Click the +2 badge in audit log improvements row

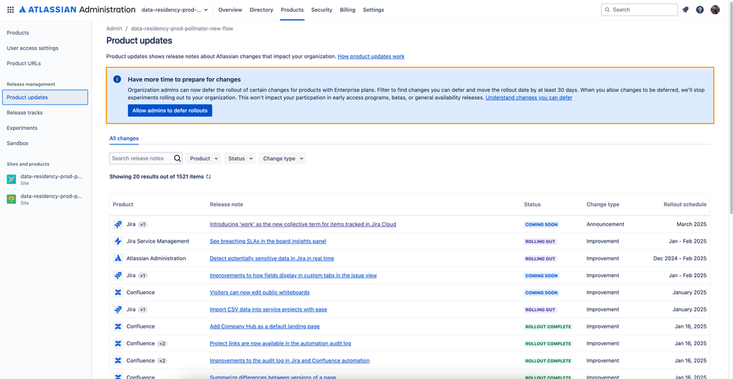tap(162, 361)
